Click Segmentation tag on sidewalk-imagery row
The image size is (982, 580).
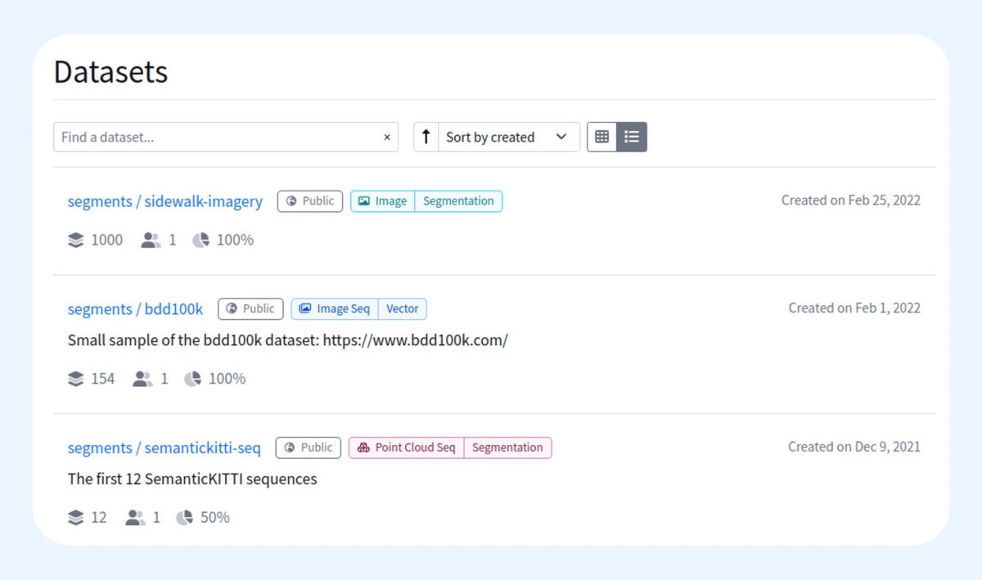click(x=458, y=201)
